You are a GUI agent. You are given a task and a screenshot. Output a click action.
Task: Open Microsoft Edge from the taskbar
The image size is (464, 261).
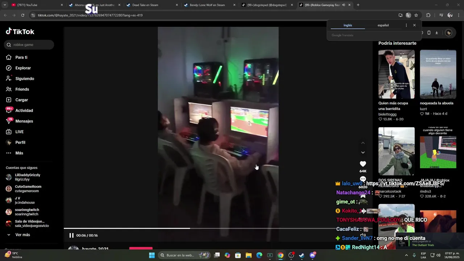coord(259,255)
